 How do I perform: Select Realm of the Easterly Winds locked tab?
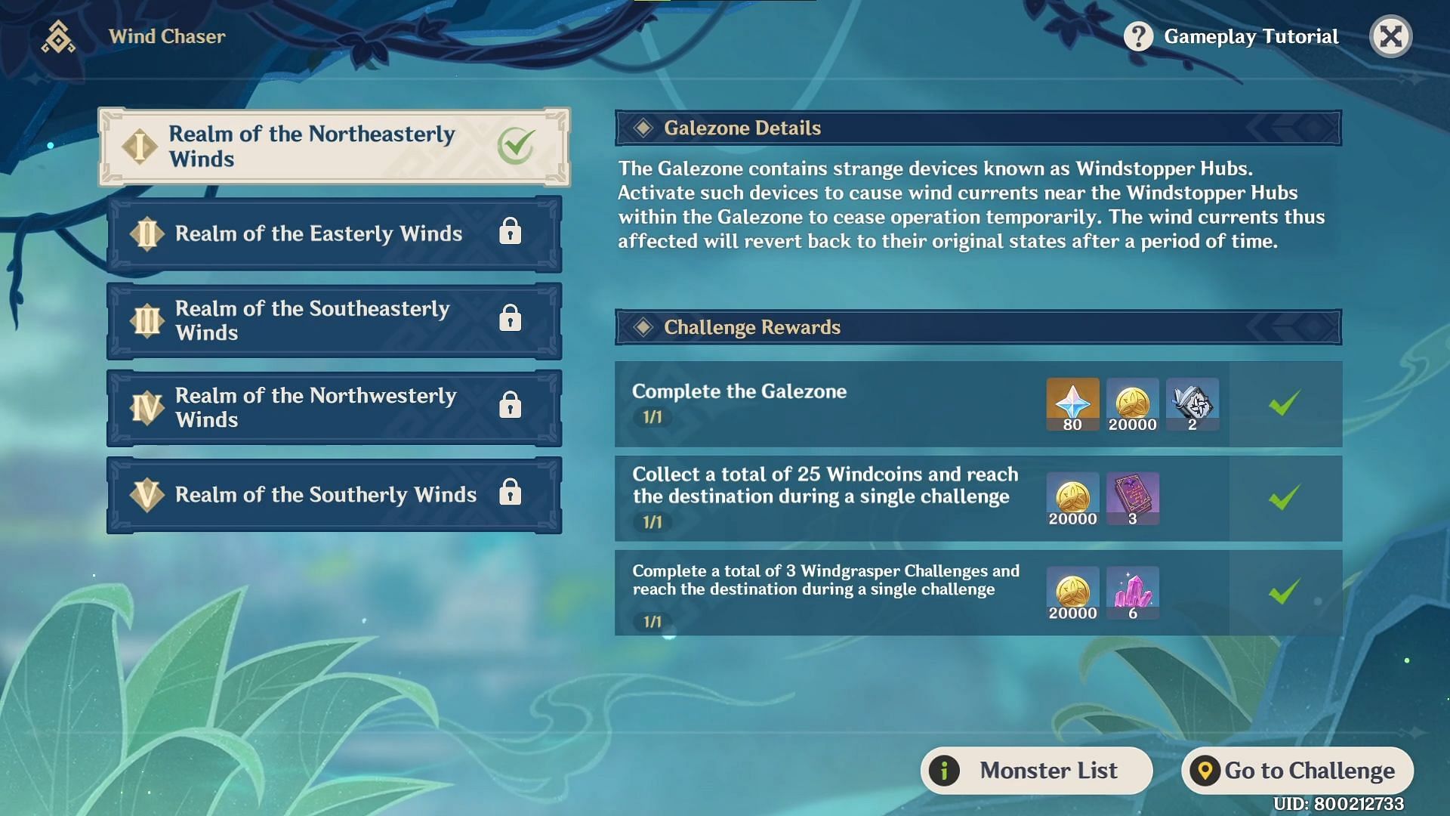(x=334, y=233)
